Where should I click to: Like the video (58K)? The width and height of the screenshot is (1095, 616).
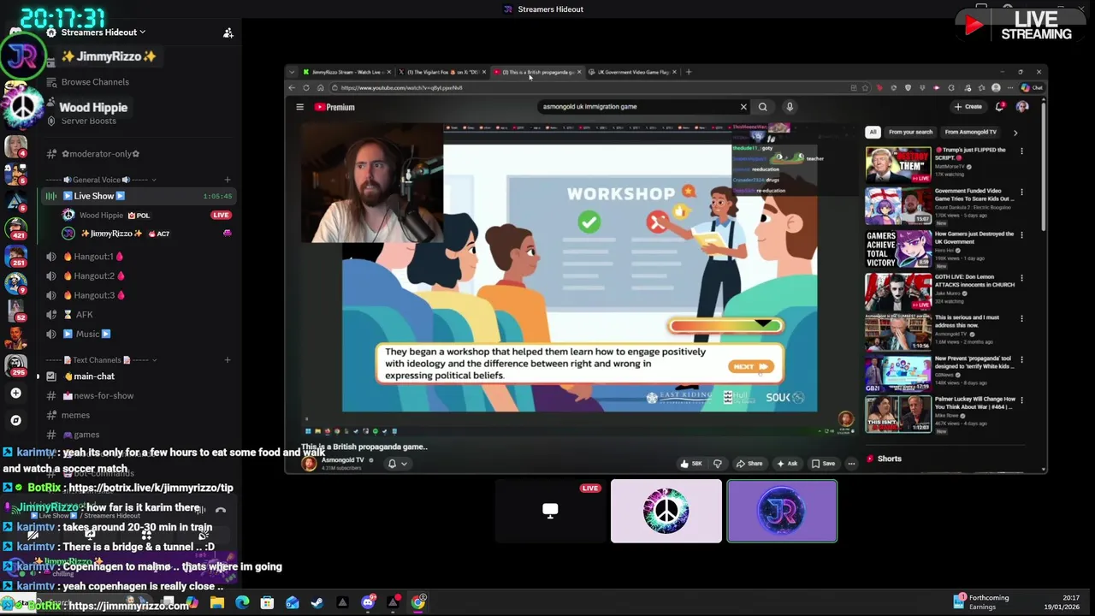692,464
